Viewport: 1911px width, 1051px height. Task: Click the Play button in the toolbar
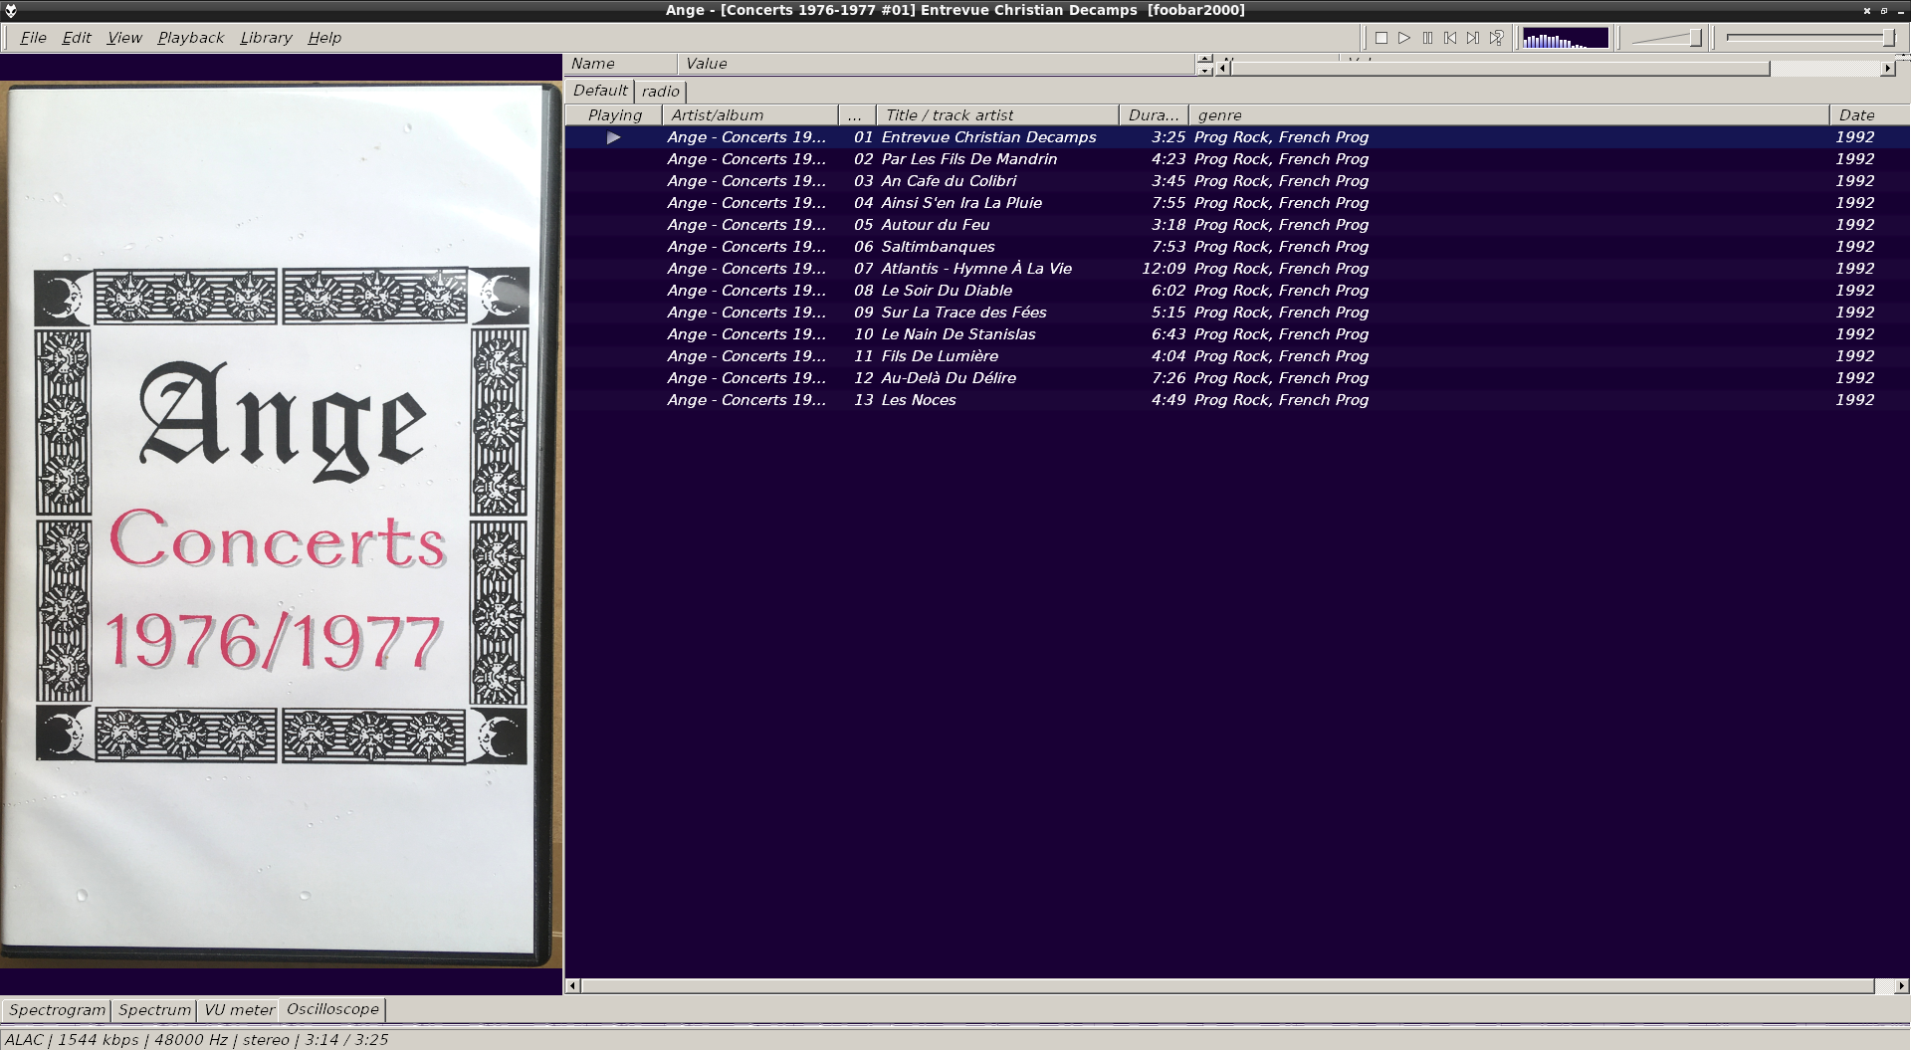click(x=1404, y=38)
